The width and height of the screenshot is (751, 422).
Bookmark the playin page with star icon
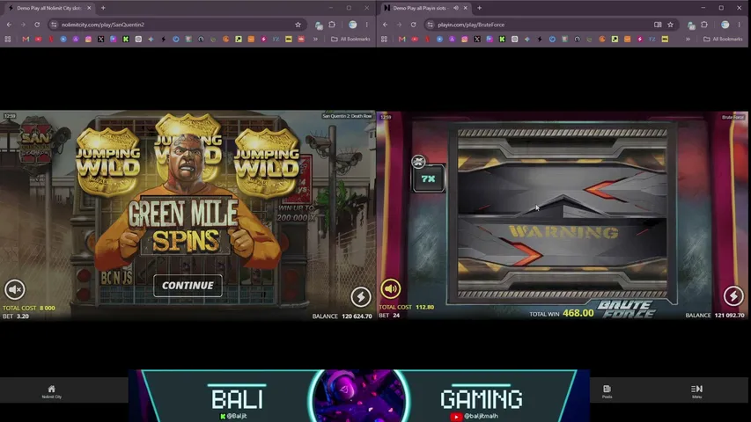(x=671, y=25)
